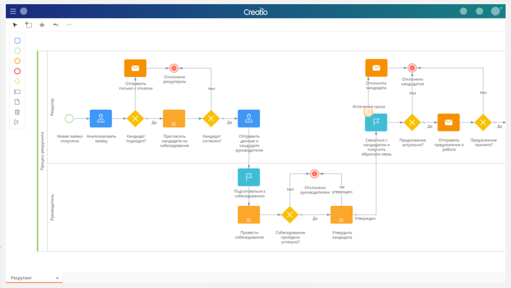Click the 'Не утвержден' flow label
The width and height of the screenshot is (511, 288).
point(342,190)
